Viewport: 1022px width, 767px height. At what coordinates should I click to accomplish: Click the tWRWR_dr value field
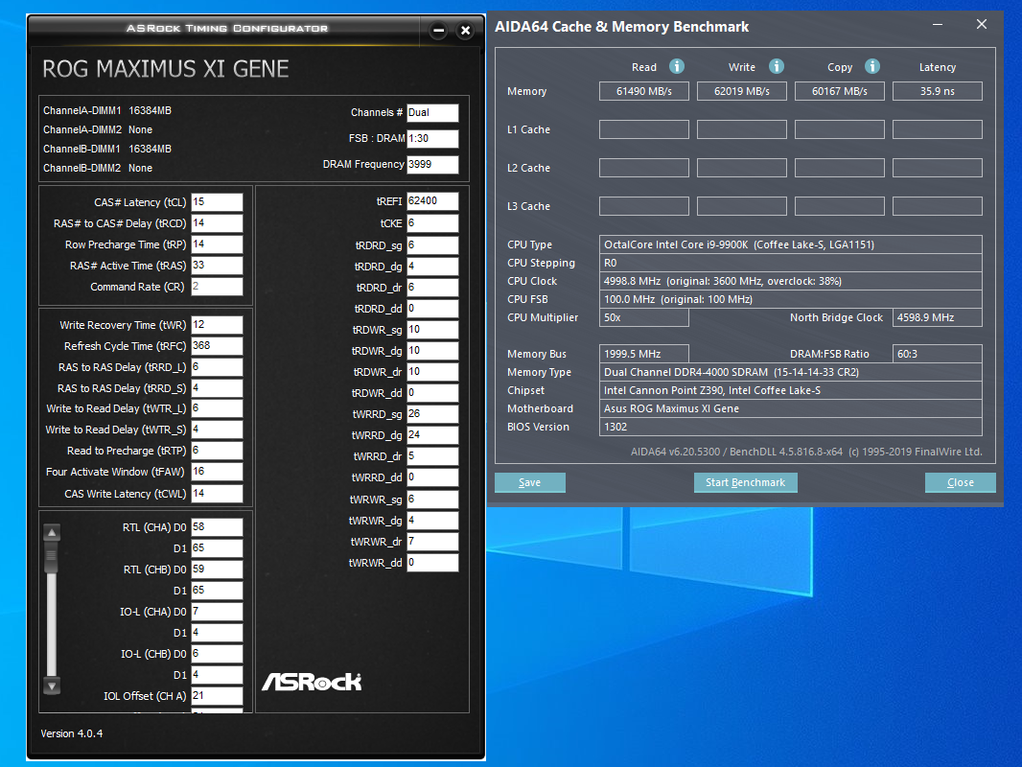[432, 542]
